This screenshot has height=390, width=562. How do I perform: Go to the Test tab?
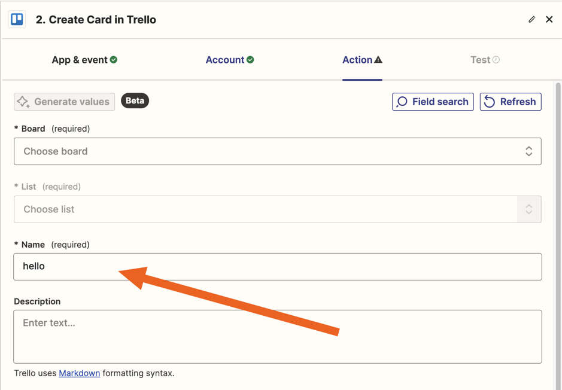point(485,60)
